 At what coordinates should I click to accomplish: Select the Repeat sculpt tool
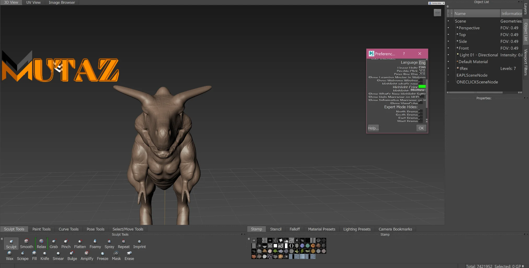tap(124, 244)
